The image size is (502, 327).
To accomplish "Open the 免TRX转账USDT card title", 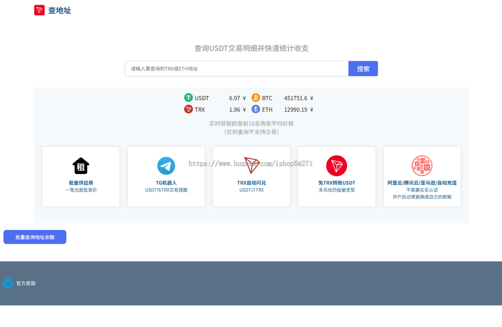I will (x=337, y=183).
